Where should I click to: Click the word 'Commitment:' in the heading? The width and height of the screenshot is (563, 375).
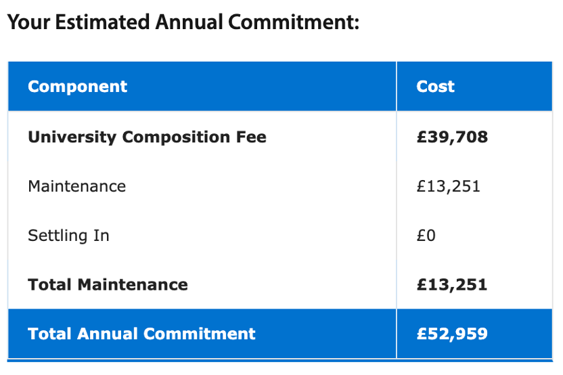(x=293, y=23)
